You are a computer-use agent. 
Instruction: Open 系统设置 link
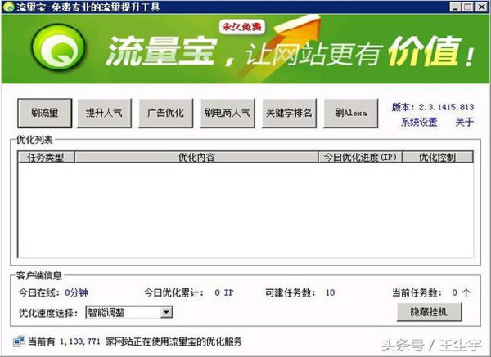[x=419, y=122]
